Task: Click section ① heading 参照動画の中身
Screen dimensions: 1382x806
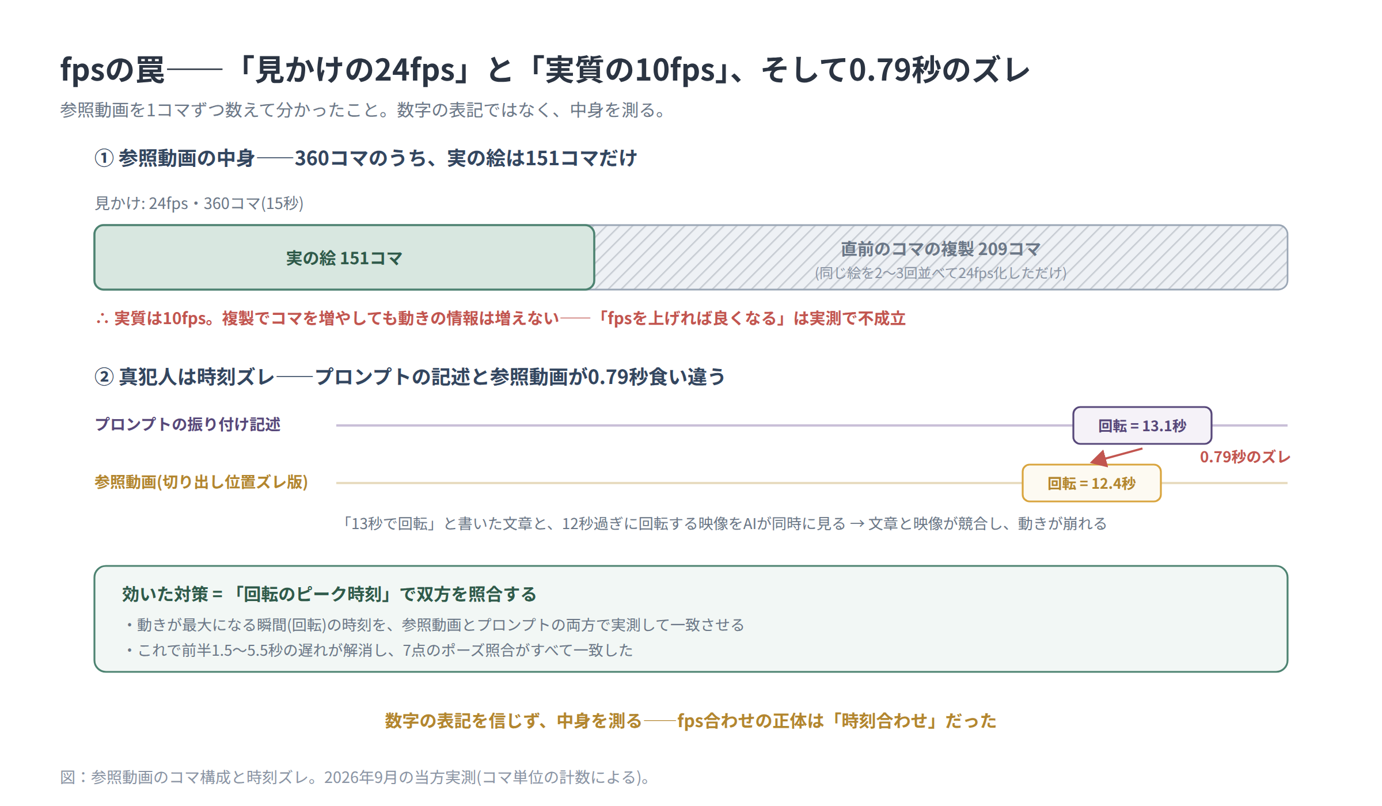Action: [366, 158]
